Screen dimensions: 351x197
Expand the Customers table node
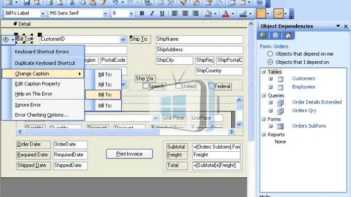click(x=271, y=79)
